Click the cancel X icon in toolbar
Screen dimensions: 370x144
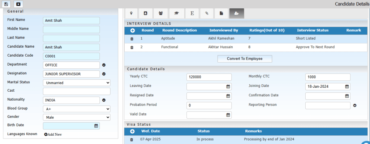(18, 4)
